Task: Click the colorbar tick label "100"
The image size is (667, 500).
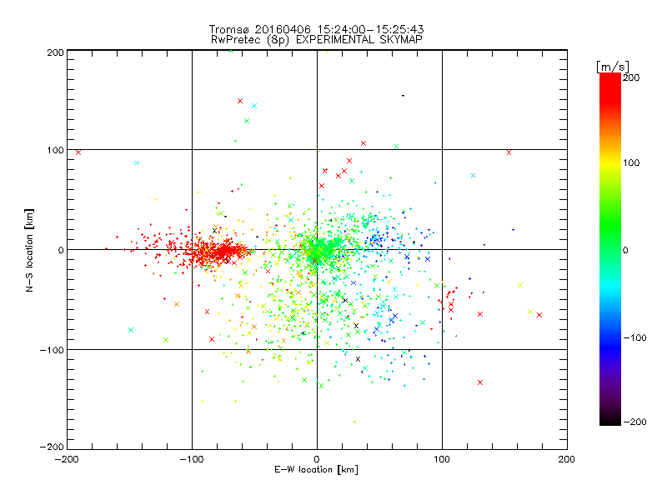Action: [631, 162]
